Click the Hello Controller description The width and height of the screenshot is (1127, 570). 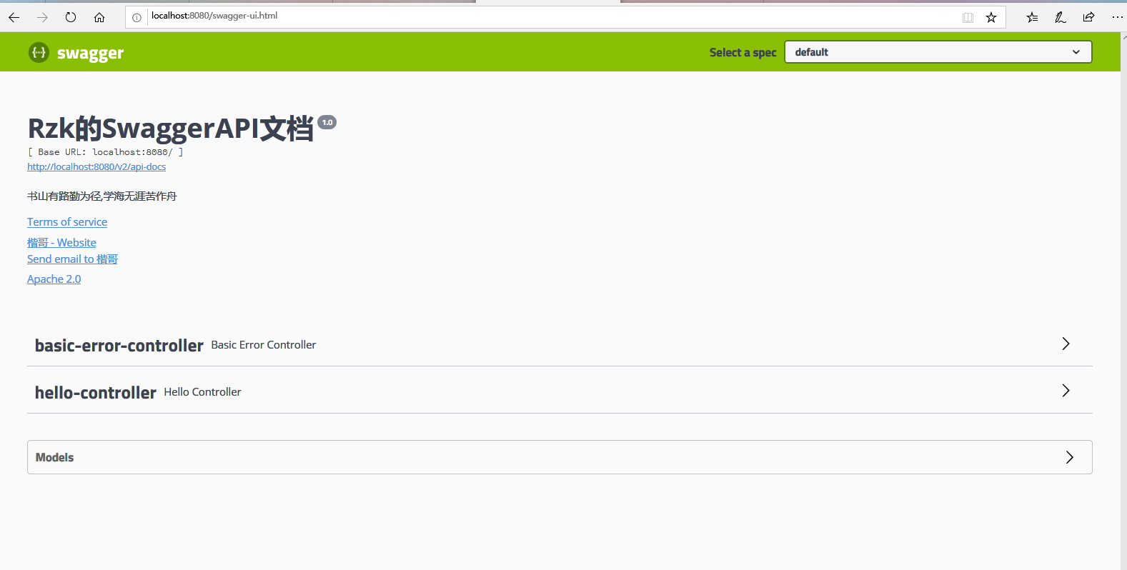[x=202, y=392]
